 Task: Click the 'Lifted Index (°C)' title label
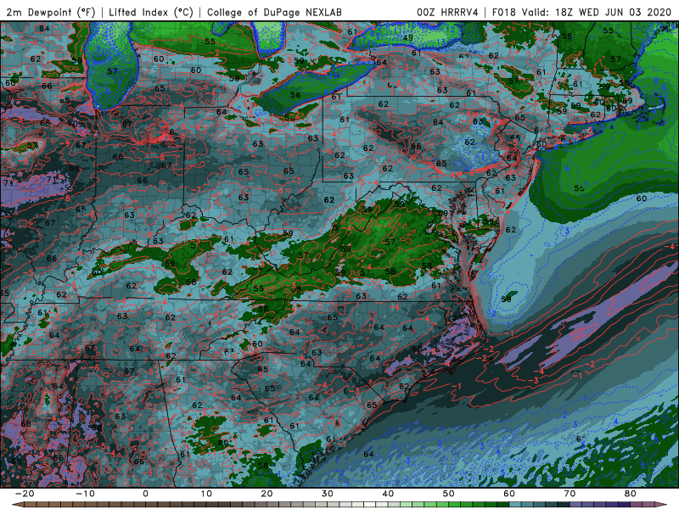pos(150,12)
